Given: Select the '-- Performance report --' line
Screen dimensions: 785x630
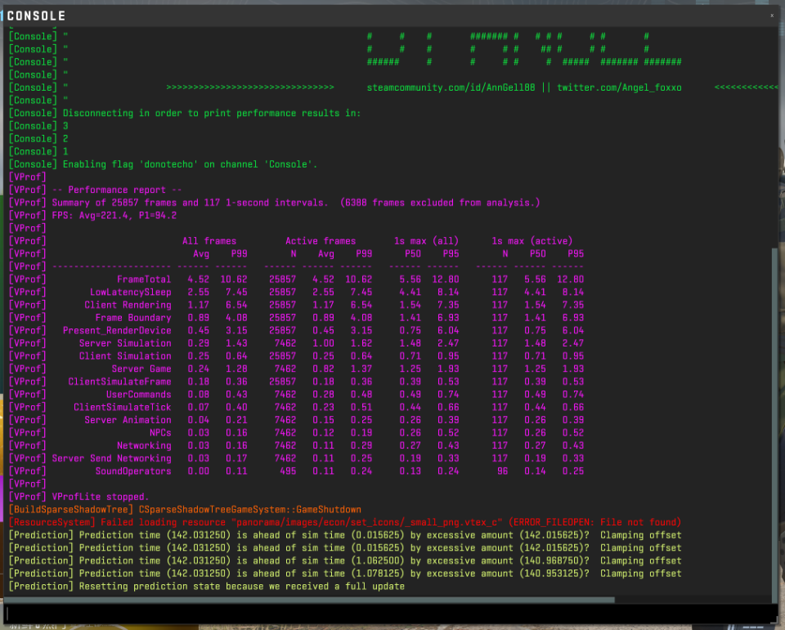Looking at the screenshot, I should pos(95,190).
